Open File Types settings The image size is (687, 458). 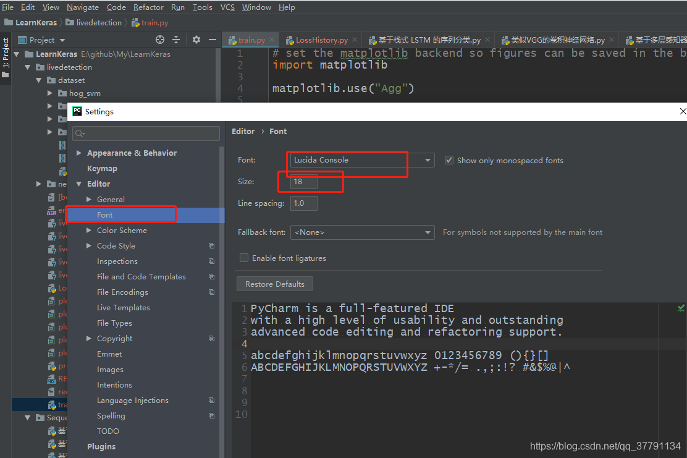tap(114, 323)
